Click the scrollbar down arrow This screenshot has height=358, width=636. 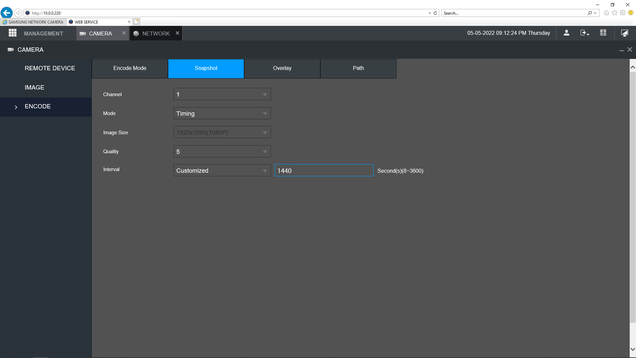click(x=633, y=349)
